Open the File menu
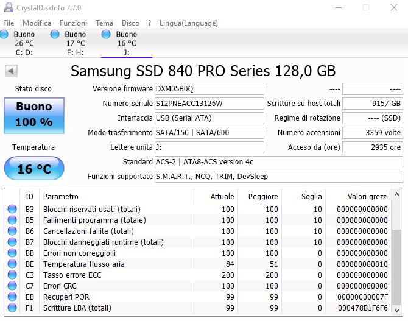Screen dimensions: 408x321 (x=9, y=23)
